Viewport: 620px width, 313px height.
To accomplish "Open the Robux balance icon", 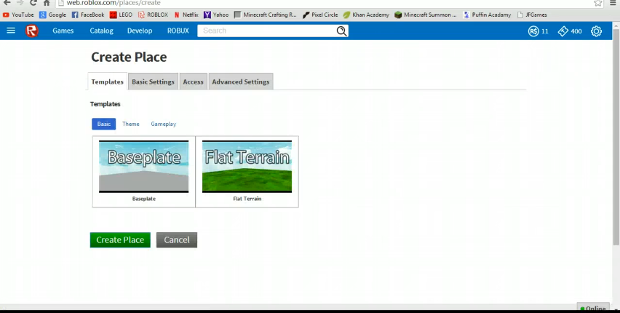I will pos(533,31).
